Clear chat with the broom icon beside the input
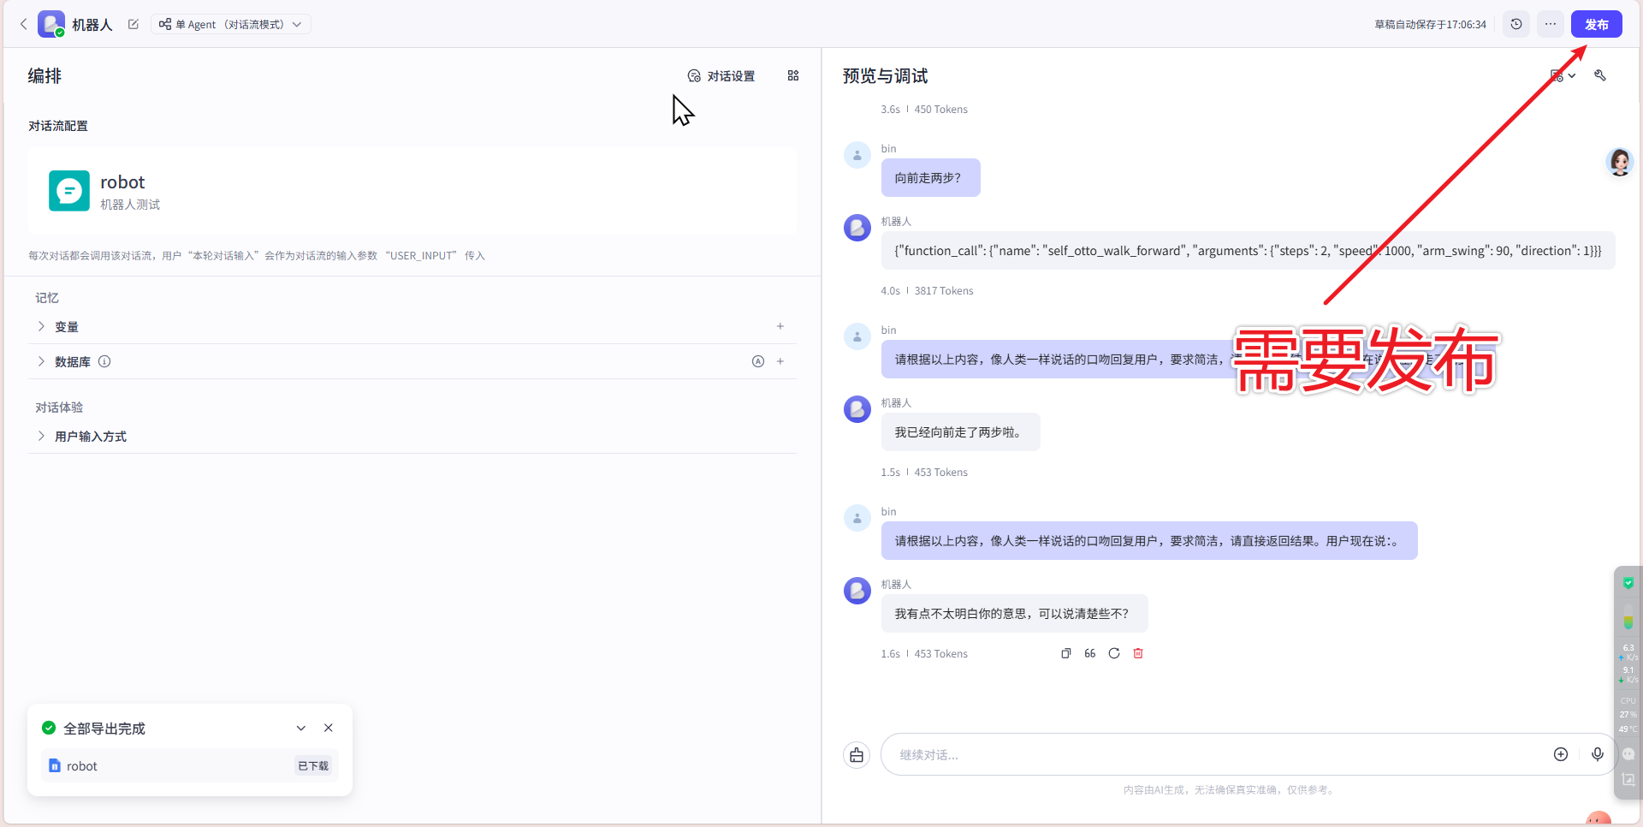This screenshot has height=827, width=1643. point(857,754)
